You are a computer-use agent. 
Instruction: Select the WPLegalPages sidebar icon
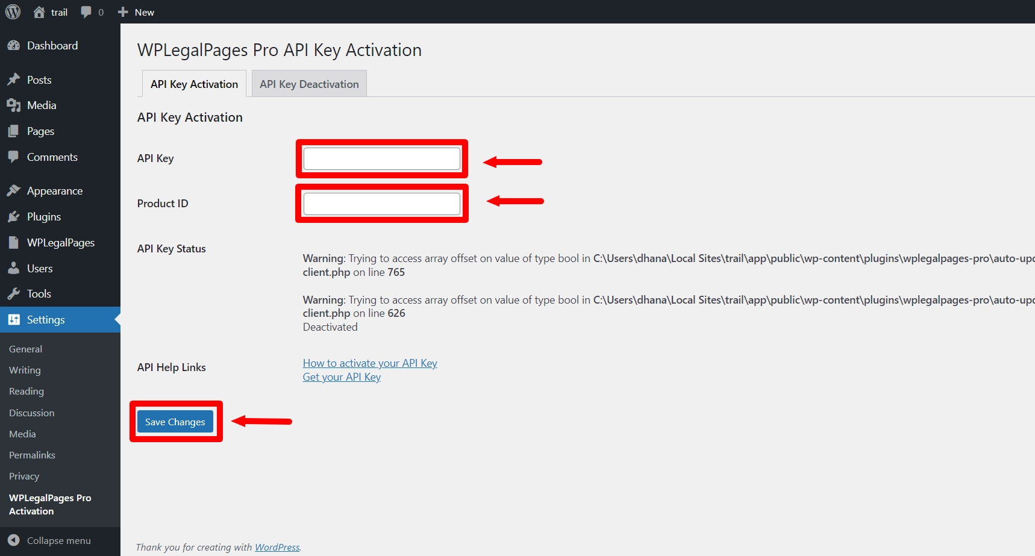point(14,242)
